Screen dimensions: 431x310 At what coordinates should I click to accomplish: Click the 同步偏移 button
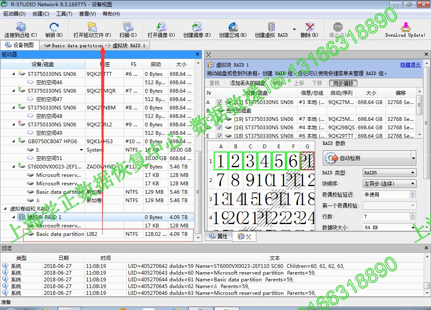pos(343,83)
